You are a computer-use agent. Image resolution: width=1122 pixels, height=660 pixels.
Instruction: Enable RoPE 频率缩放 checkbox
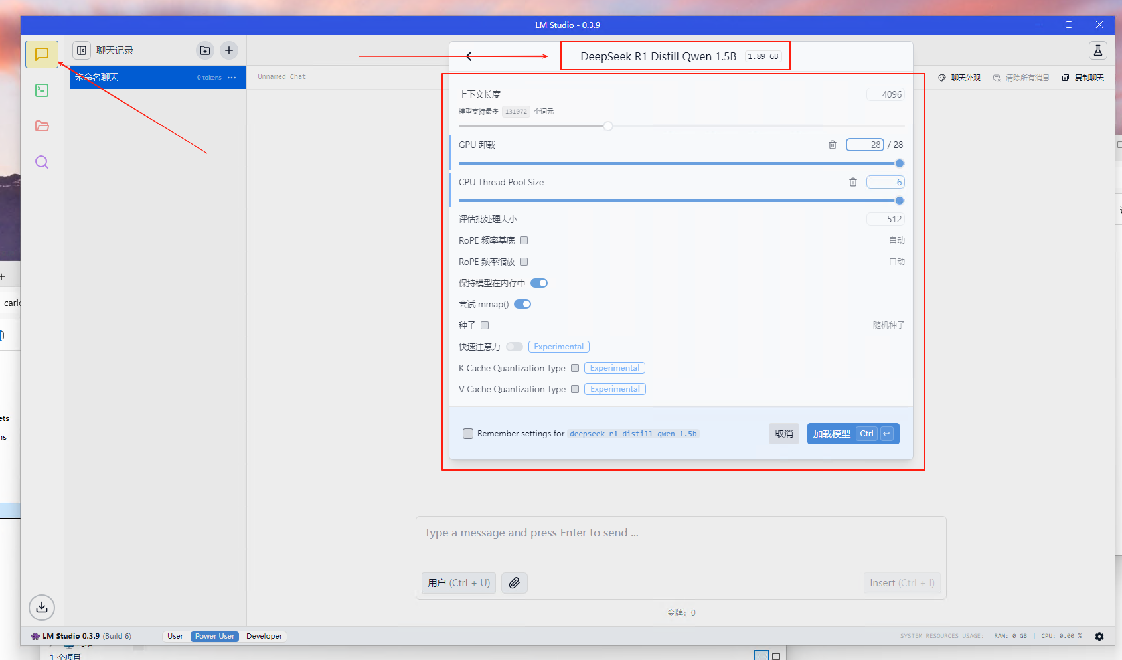(x=524, y=262)
